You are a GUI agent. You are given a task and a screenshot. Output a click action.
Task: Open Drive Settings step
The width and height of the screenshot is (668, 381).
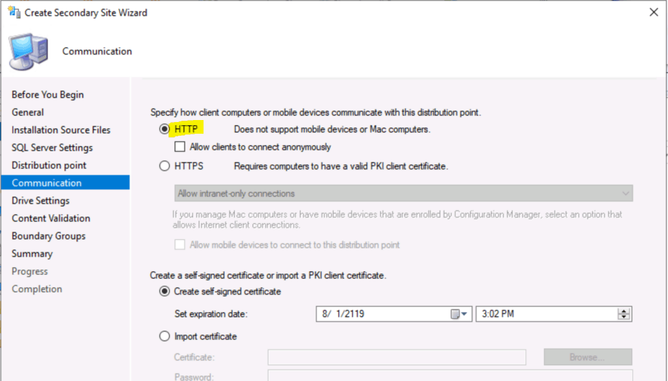coord(40,201)
